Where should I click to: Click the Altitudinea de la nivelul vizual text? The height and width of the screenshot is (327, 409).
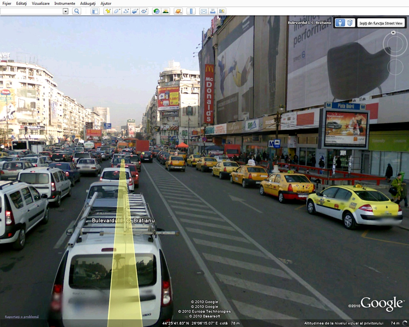pyautogui.click(x=344, y=323)
